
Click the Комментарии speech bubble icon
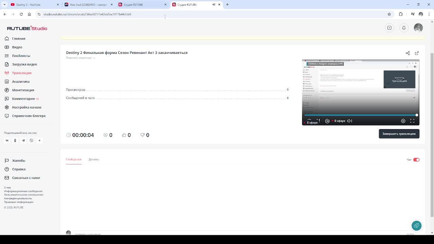click(x=7, y=99)
